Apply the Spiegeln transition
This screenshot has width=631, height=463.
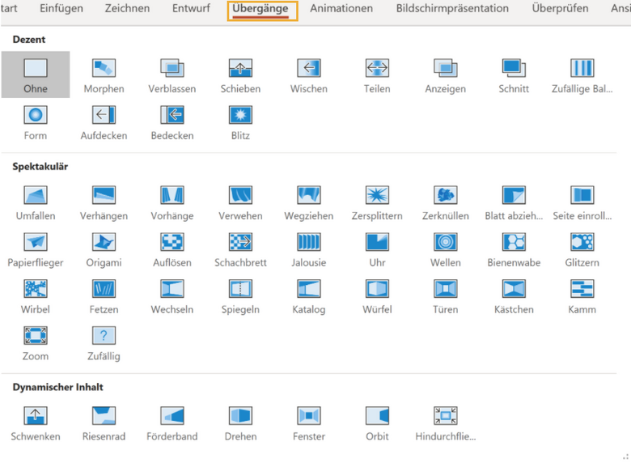pyautogui.click(x=240, y=295)
